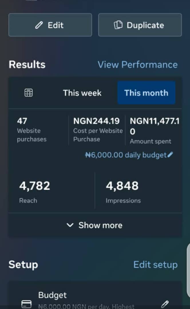Click the Duplicate button
The width and height of the screenshot is (190, 309).
tap(140, 25)
